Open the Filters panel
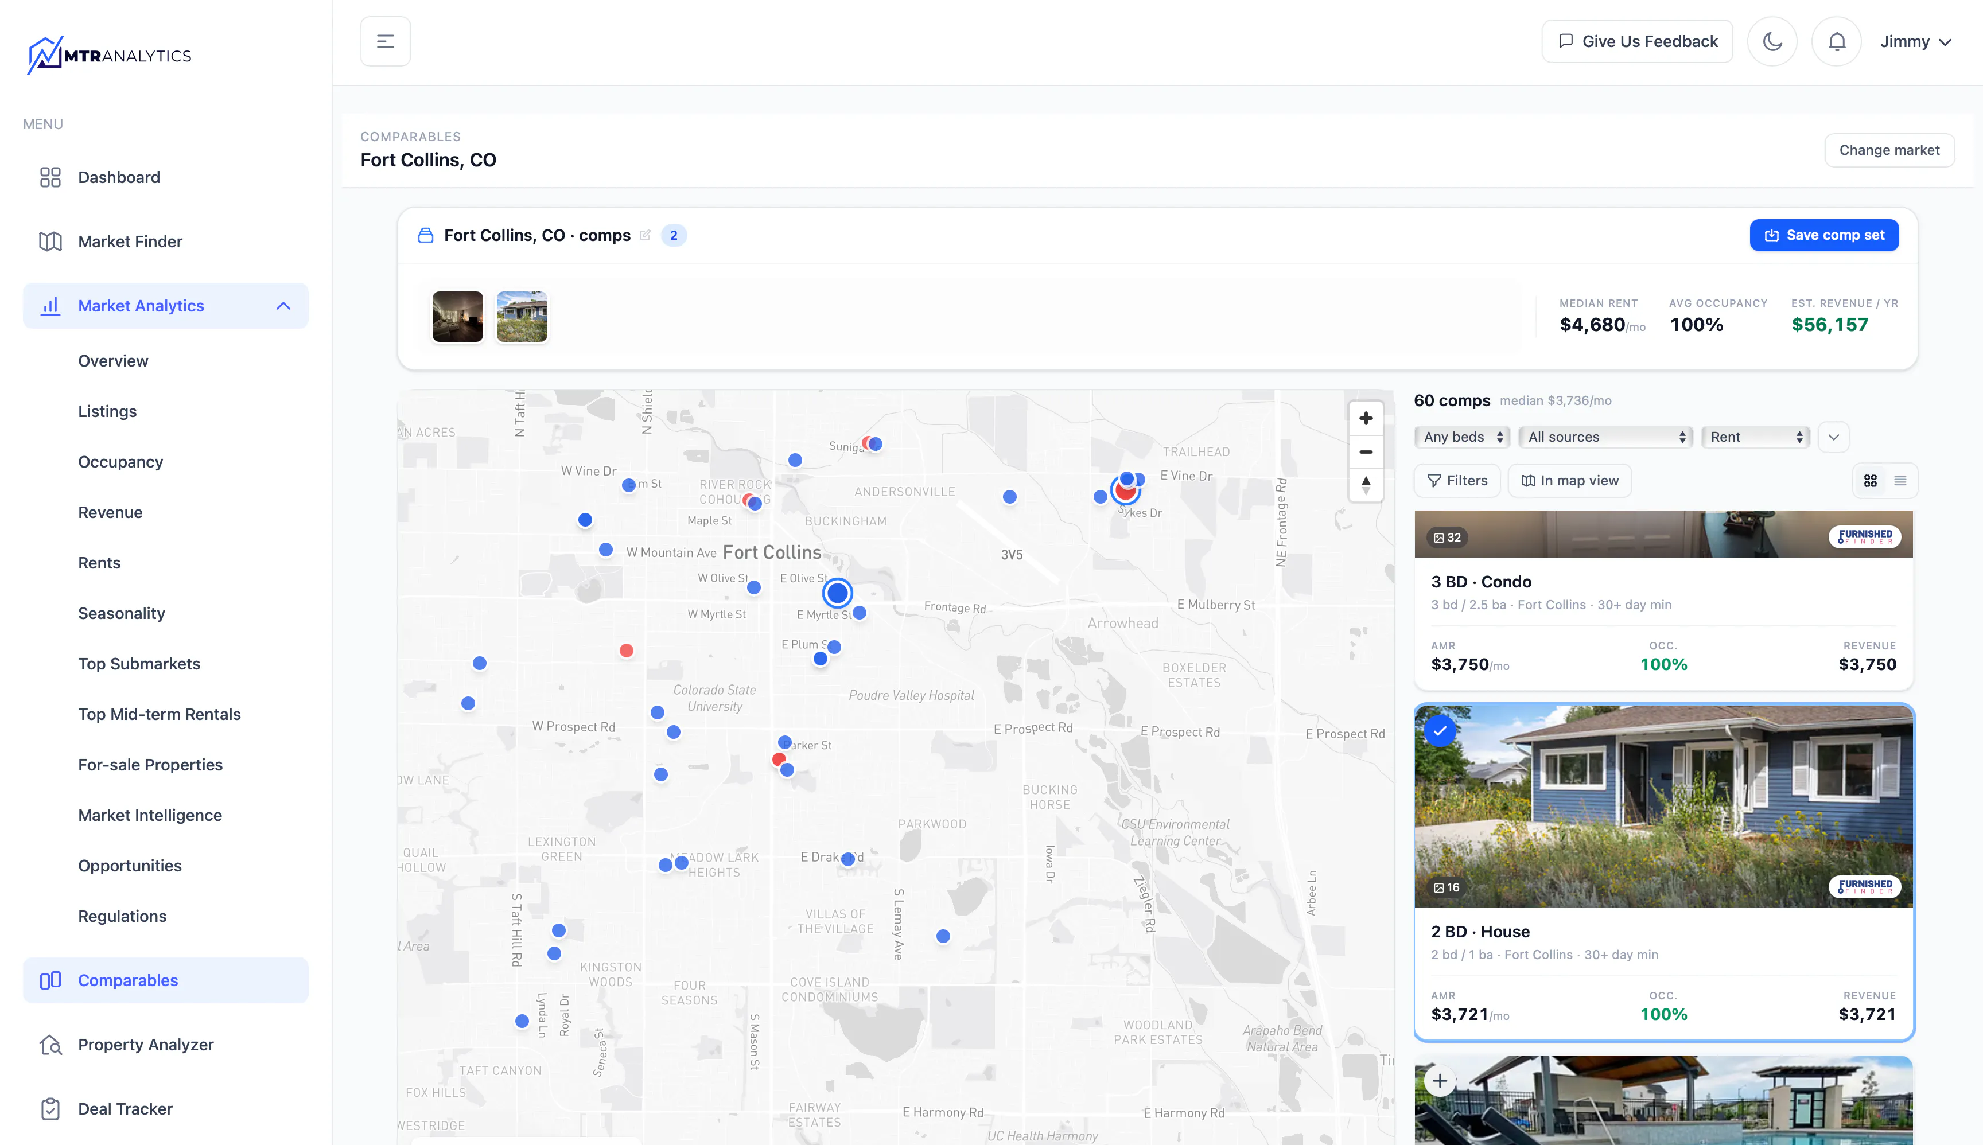This screenshot has width=1983, height=1145. tap(1457, 481)
